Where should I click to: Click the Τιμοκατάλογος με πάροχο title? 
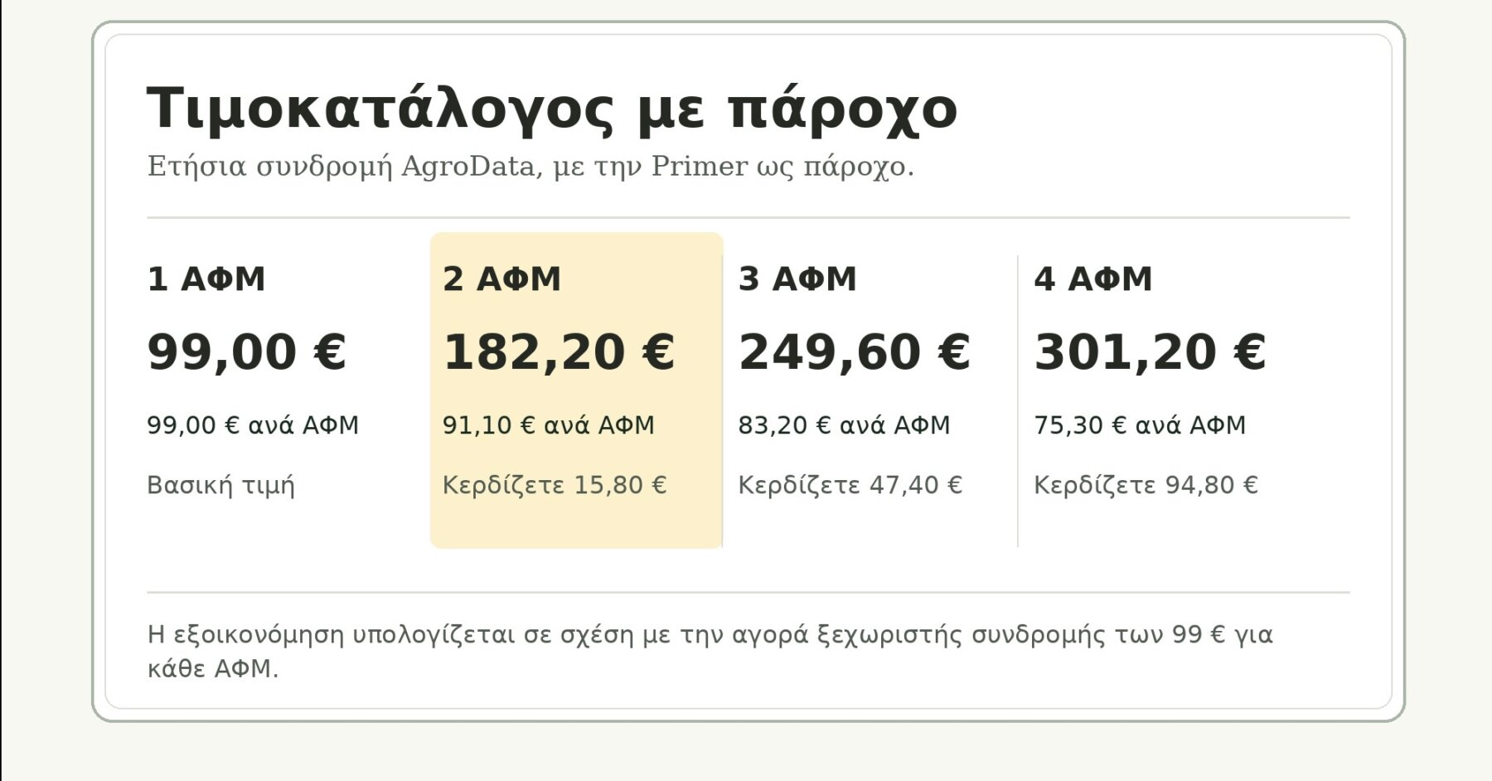(x=552, y=109)
